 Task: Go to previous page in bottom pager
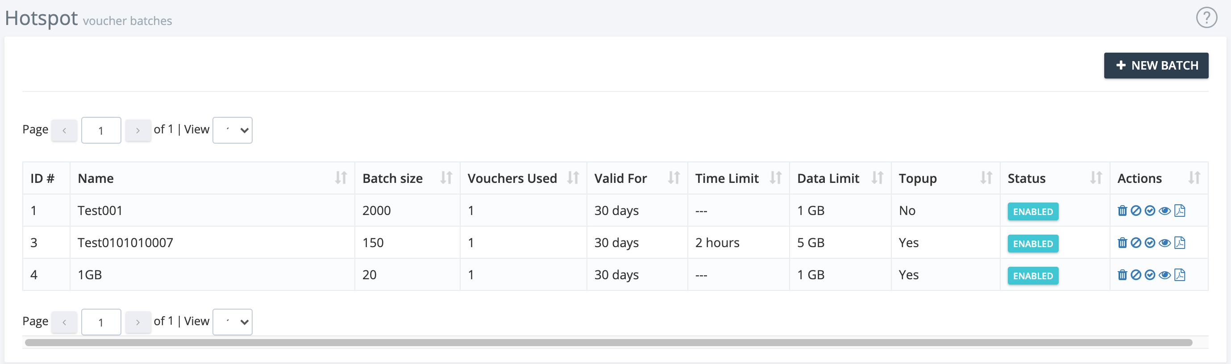click(x=64, y=323)
